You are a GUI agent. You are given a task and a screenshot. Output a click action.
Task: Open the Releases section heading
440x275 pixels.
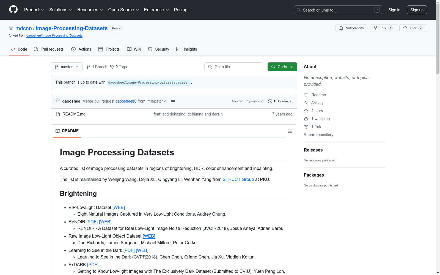click(313, 150)
